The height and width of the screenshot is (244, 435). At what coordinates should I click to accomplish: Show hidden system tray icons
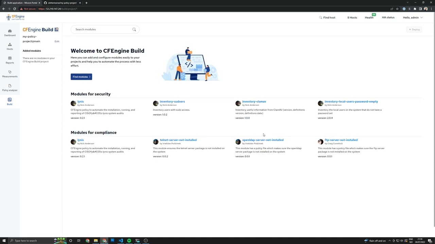[x=389, y=241]
